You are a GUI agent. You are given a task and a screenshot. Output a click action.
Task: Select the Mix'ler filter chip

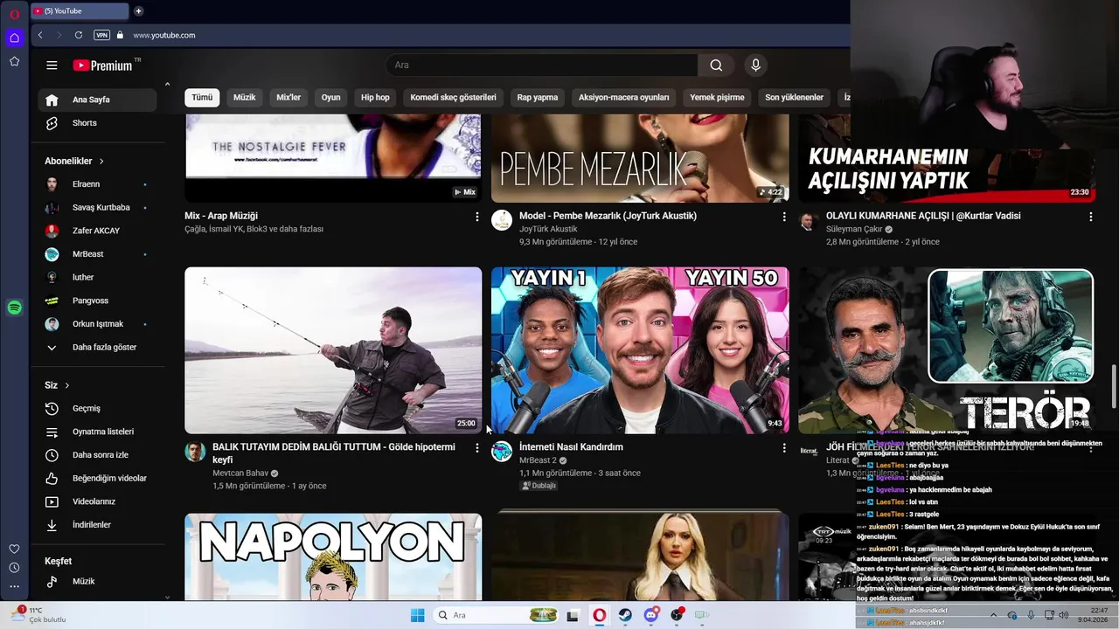coord(288,98)
